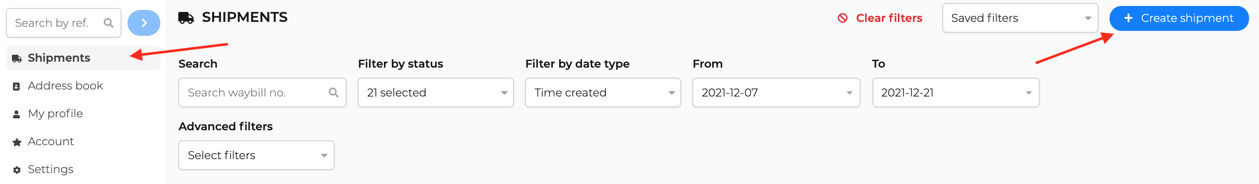Screen dimensions: 1259x184
Task: Open the Saved filters dropdown
Action: 1020,18
